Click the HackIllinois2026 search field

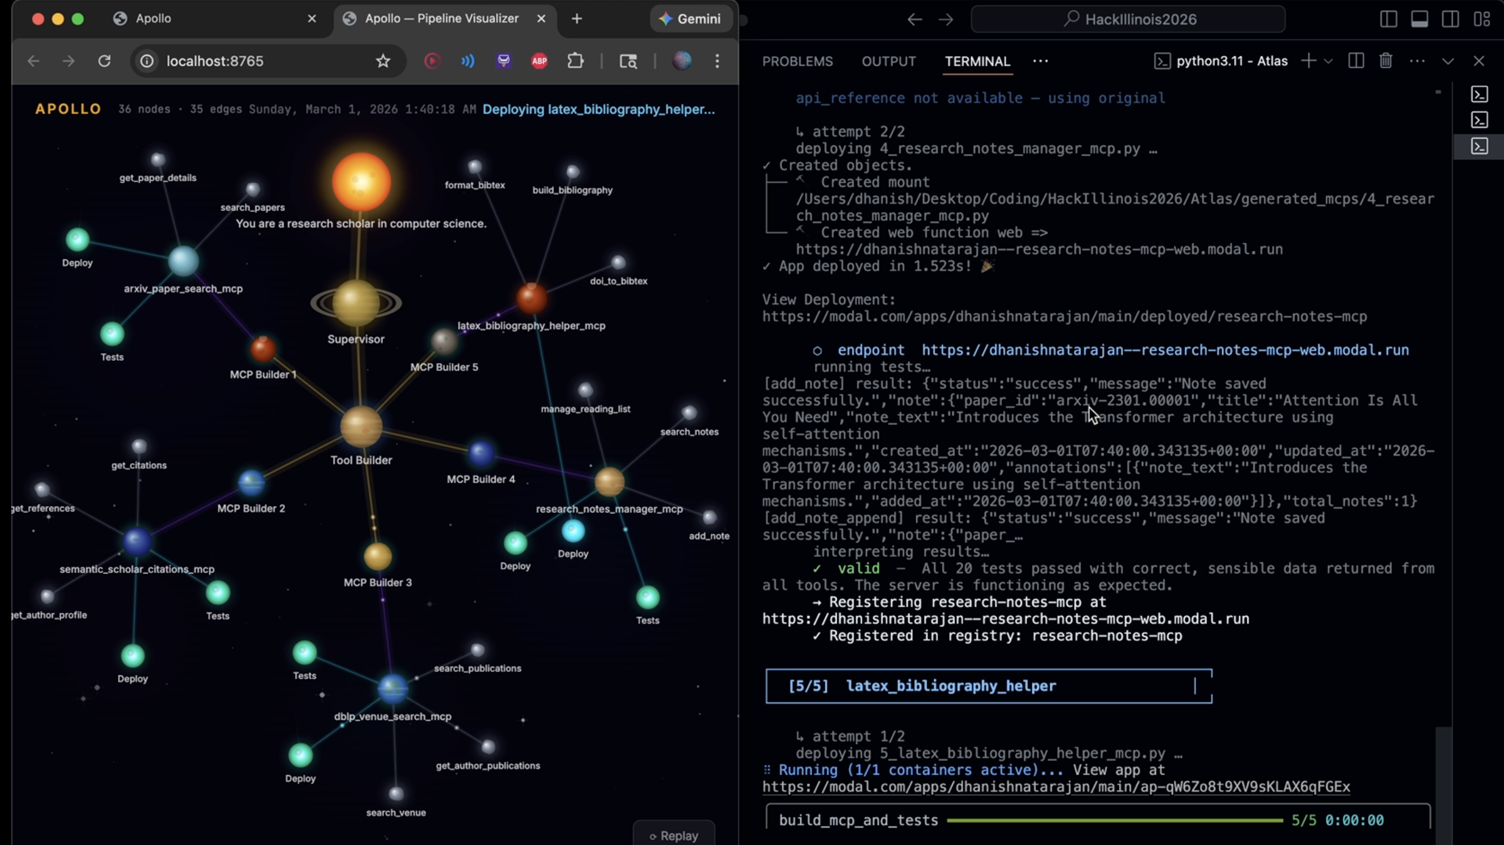pyautogui.click(x=1128, y=20)
